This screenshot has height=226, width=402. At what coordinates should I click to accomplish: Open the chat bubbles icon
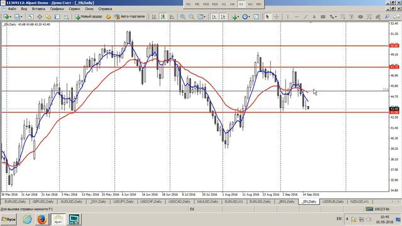(396, 17)
